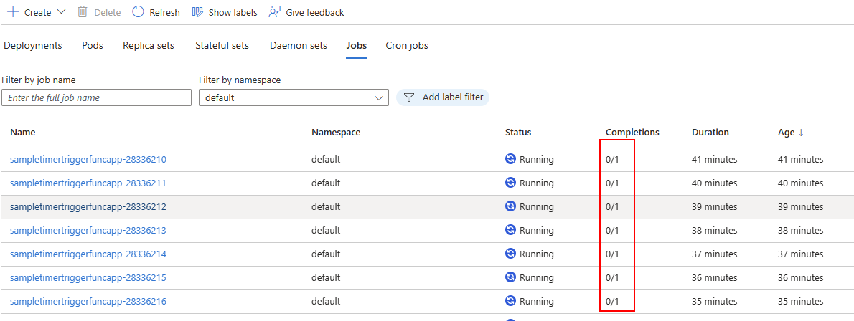The height and width of the screenshot is (321, 854).
Task: Sort table by Status column header
Action: [518, 133]
